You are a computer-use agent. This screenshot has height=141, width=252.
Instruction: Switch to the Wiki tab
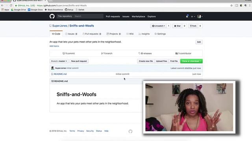[130, 34]
